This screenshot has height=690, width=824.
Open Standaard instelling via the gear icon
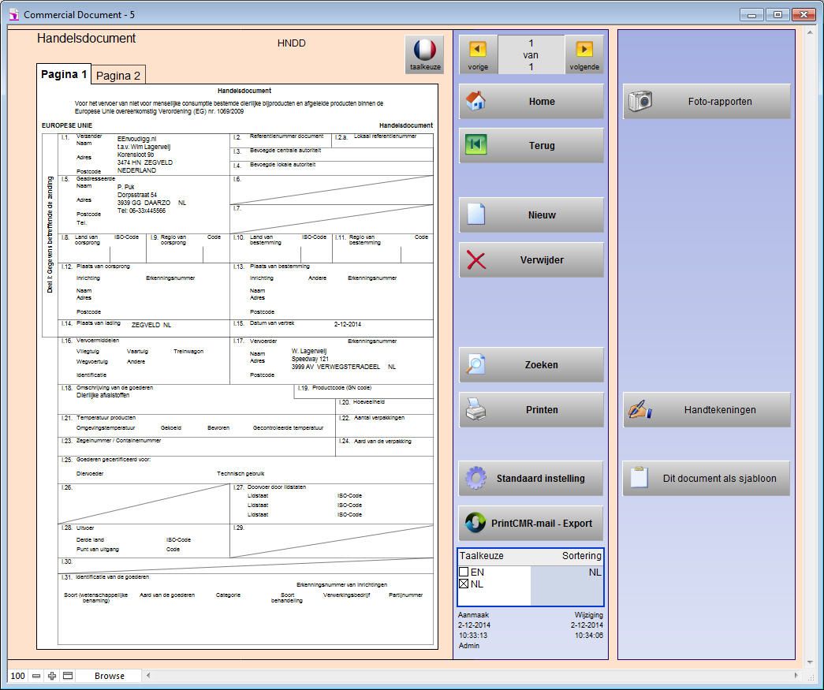click(476, 477)
